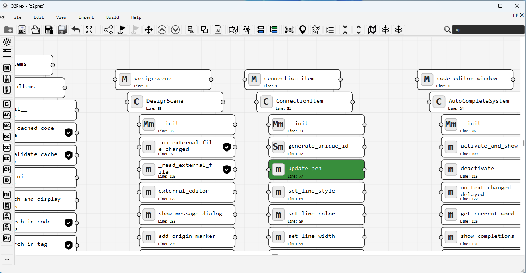The width and height of the screenshot is (526, 273).
Task: Click the location pin toolbar icon
Action: [302, 30]
